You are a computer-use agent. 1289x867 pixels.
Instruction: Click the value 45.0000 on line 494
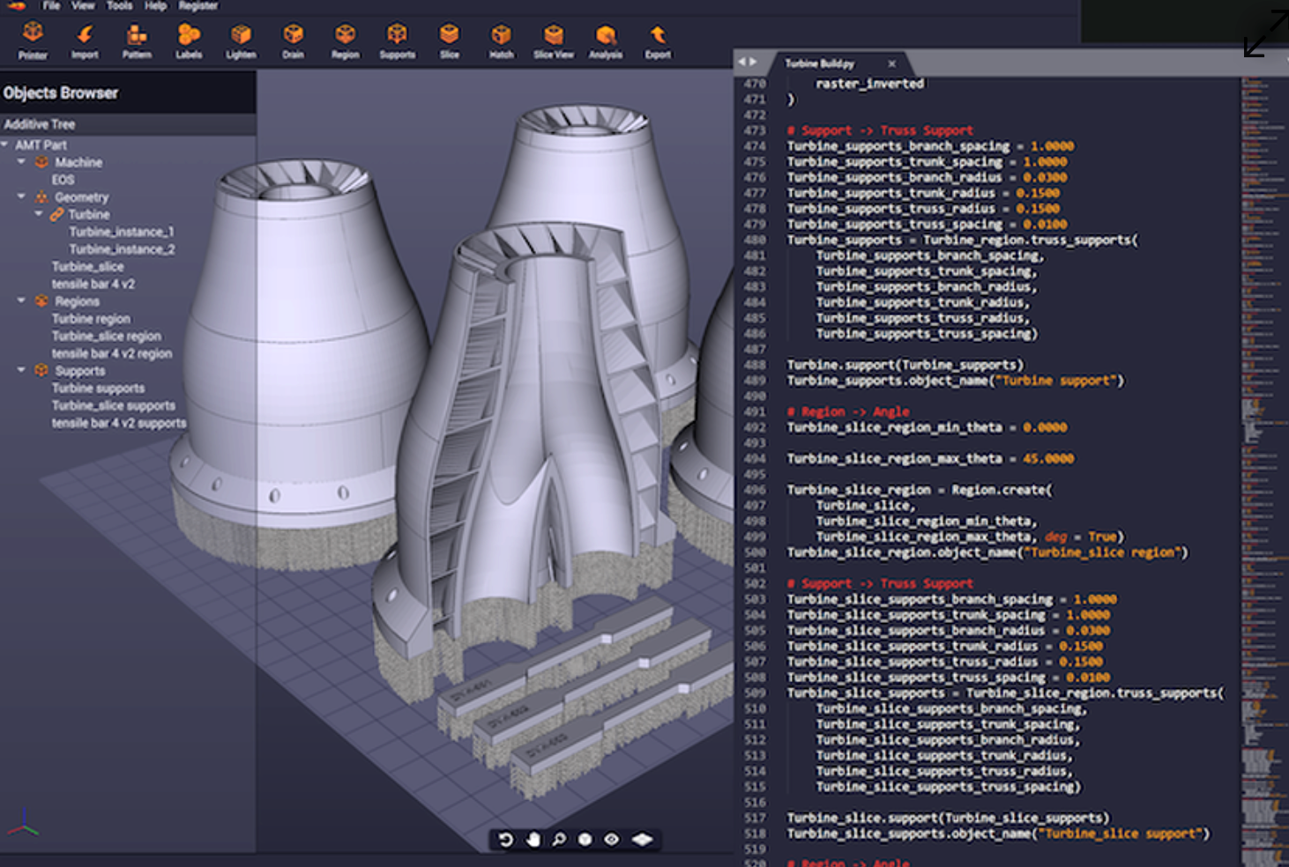(x=1048, y=458)
